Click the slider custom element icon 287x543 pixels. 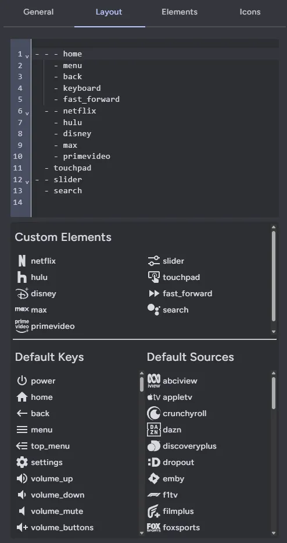[x=153, y=261]
